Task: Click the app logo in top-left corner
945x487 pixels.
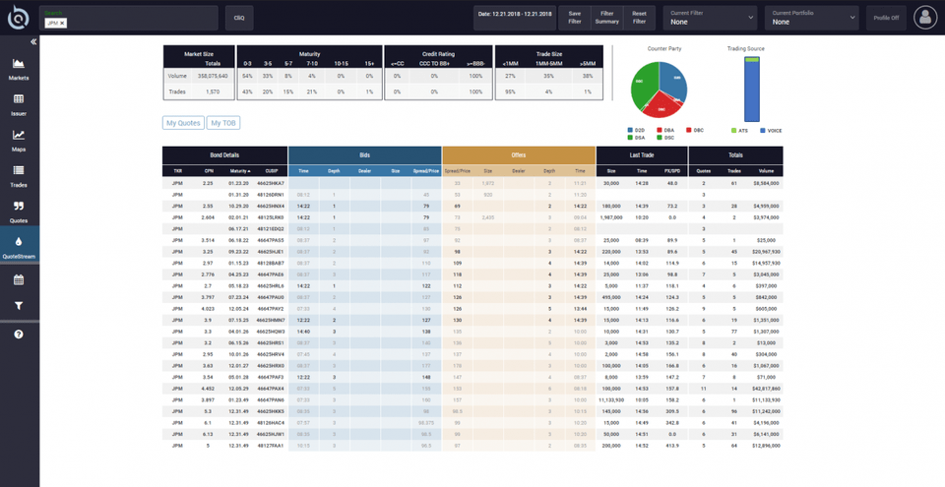Action: [18, 18]
